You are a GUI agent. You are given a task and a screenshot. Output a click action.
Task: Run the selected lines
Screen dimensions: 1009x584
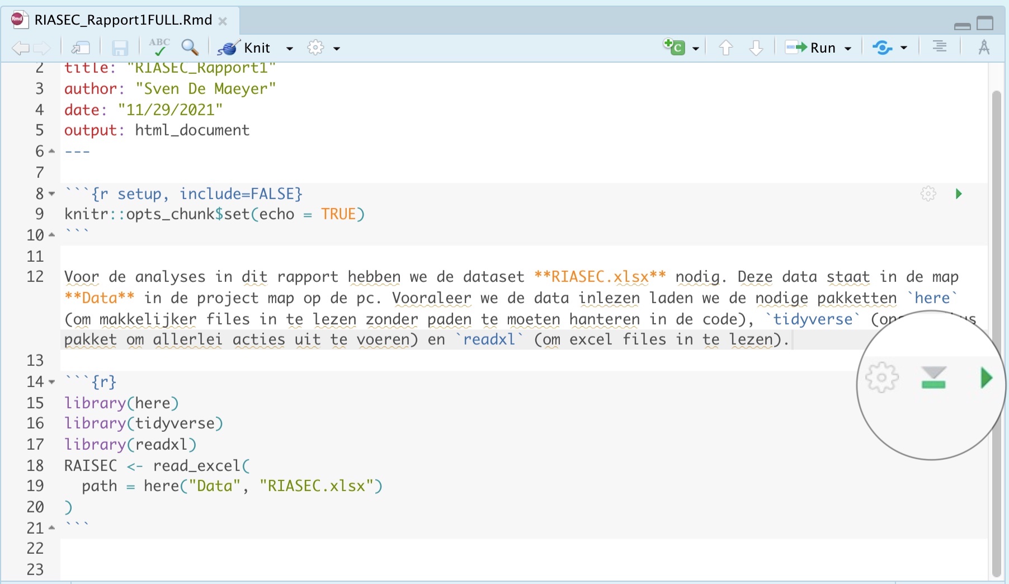click(810, 48)
